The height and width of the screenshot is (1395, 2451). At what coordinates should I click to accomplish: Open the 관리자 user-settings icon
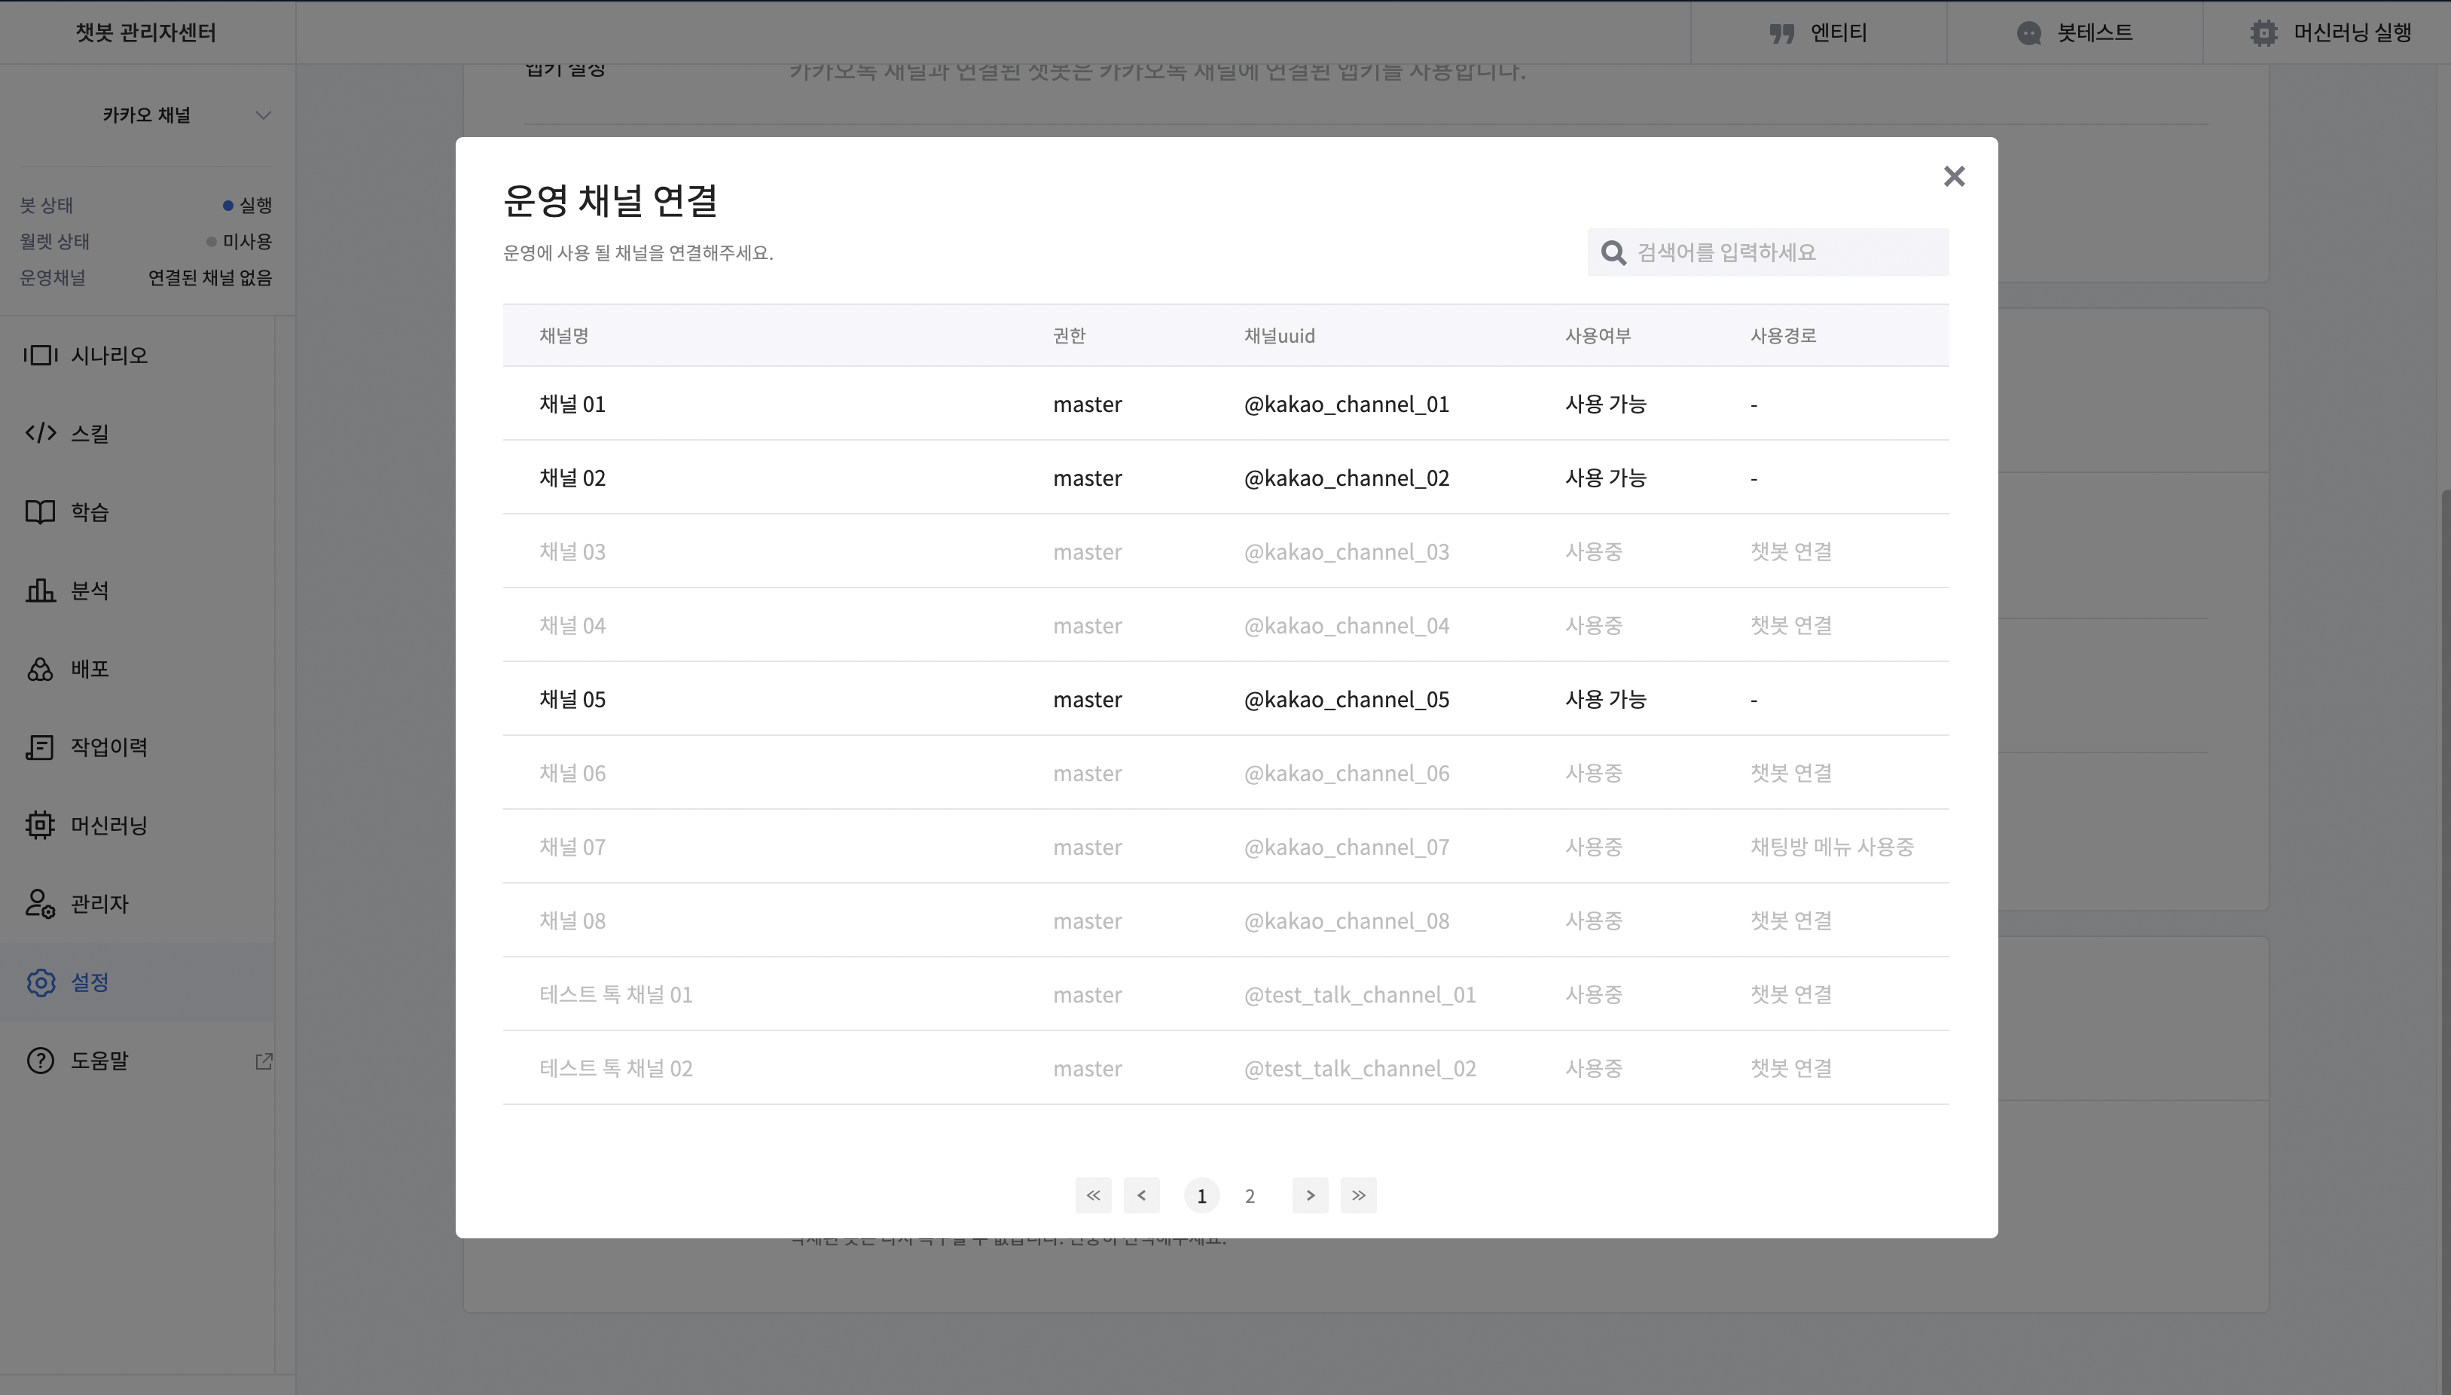click(40, 903)
